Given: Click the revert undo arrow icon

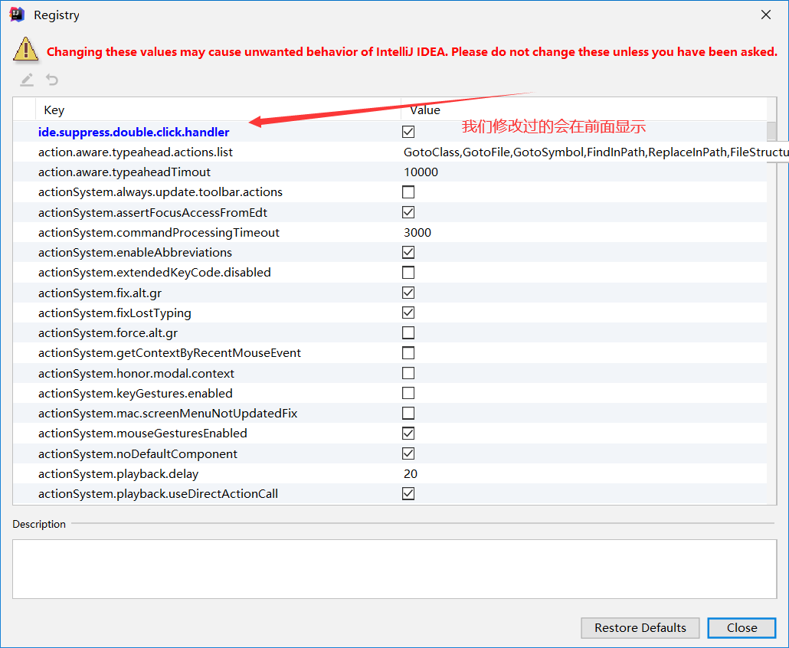Looking at the screenshot, I should 52,80.
